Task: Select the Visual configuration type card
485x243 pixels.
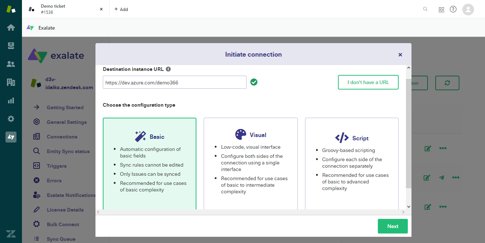Action: point(251,164)
